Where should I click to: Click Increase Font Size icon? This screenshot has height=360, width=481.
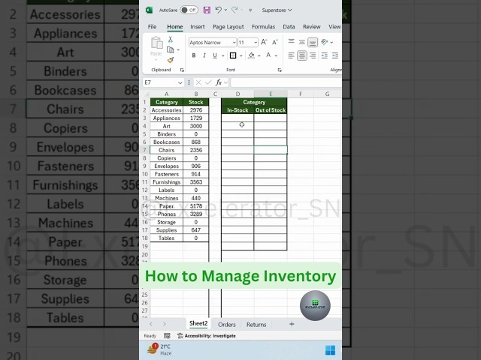pos(264,42)
